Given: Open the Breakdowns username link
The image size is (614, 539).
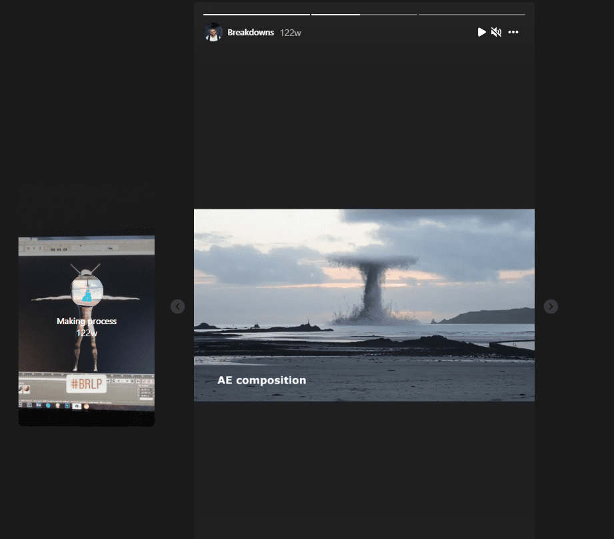Looking at the screenshot, I should click(251, 32).
